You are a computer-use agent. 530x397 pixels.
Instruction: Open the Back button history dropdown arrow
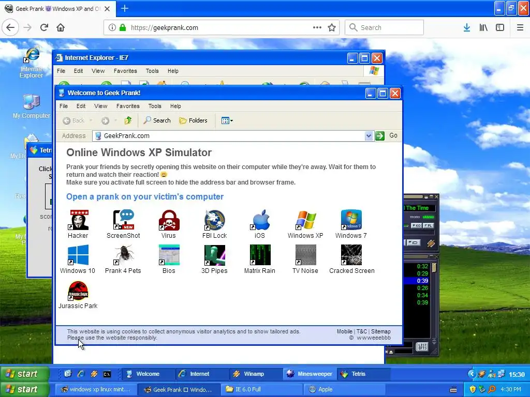91,120
